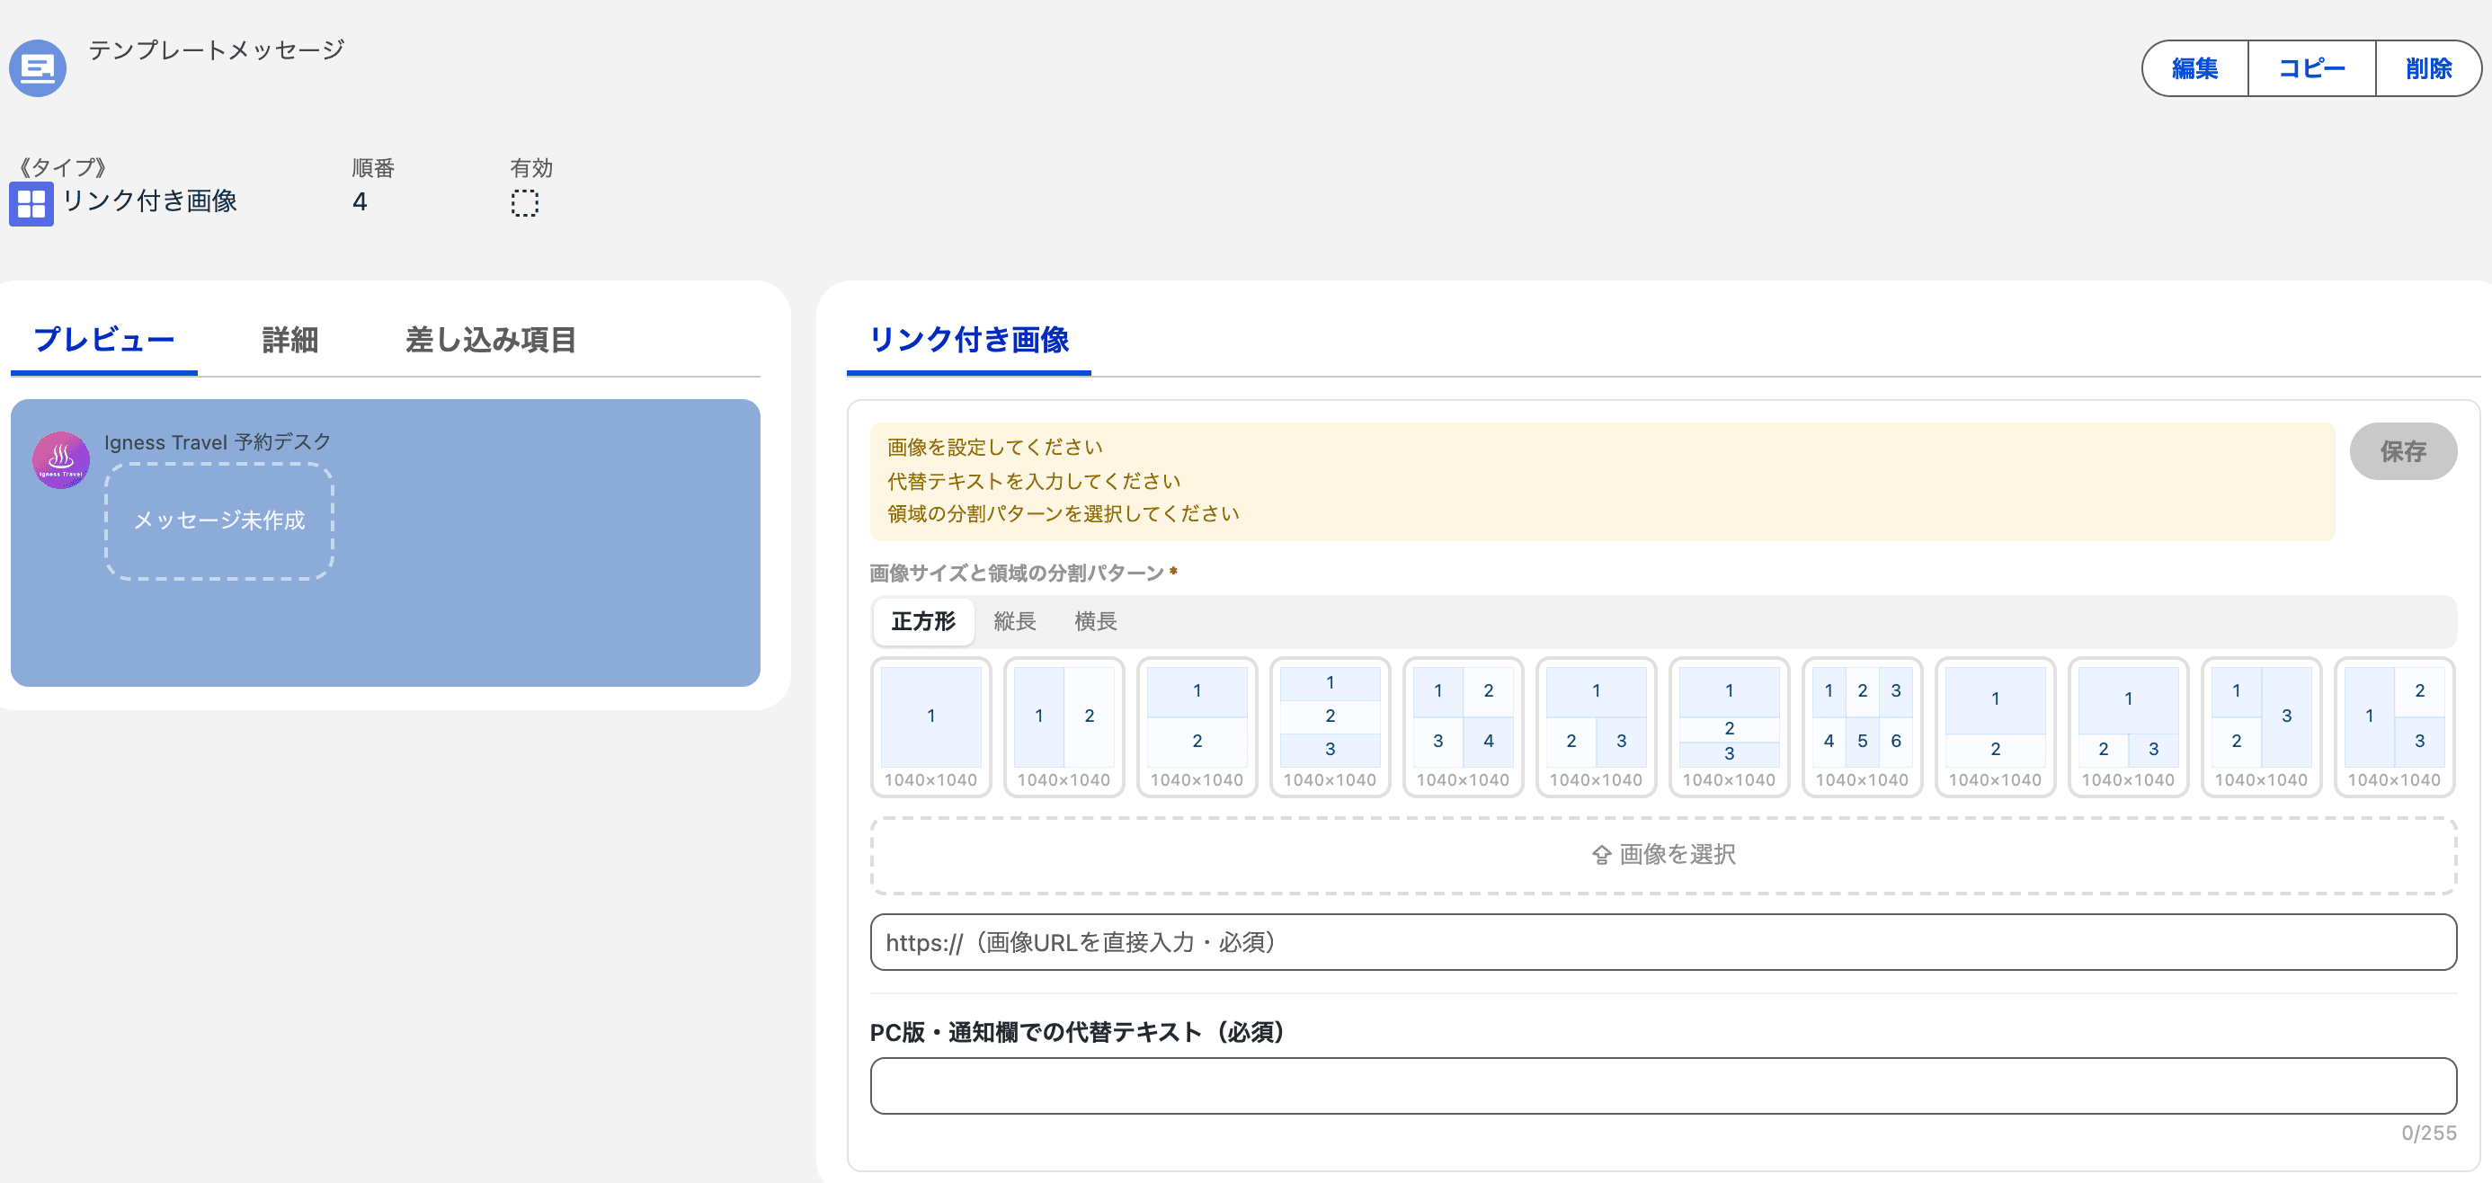This screenshot has width=2492, height=1183.
Task: Choose layout with tall 1 left and 2, 3 right
Action: point(2393,727)
